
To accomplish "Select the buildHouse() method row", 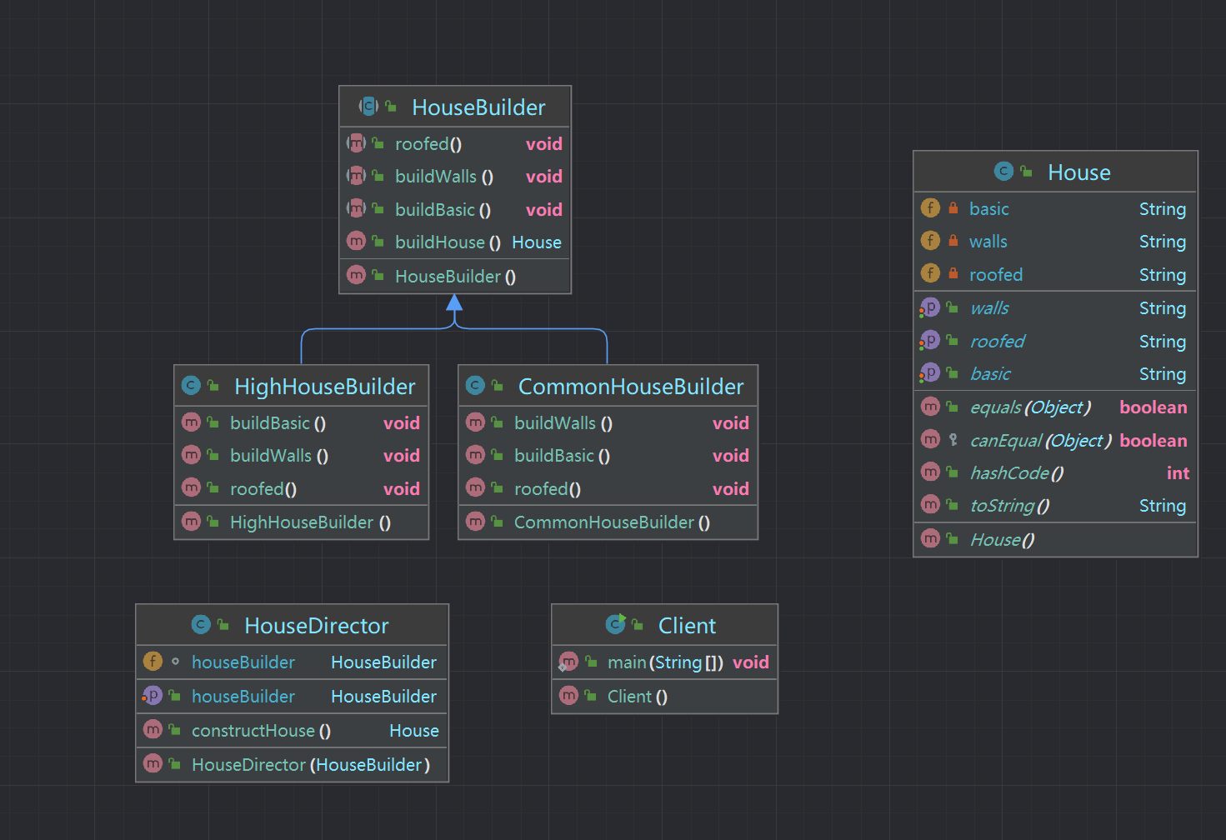I will click(x=448, y=242).
